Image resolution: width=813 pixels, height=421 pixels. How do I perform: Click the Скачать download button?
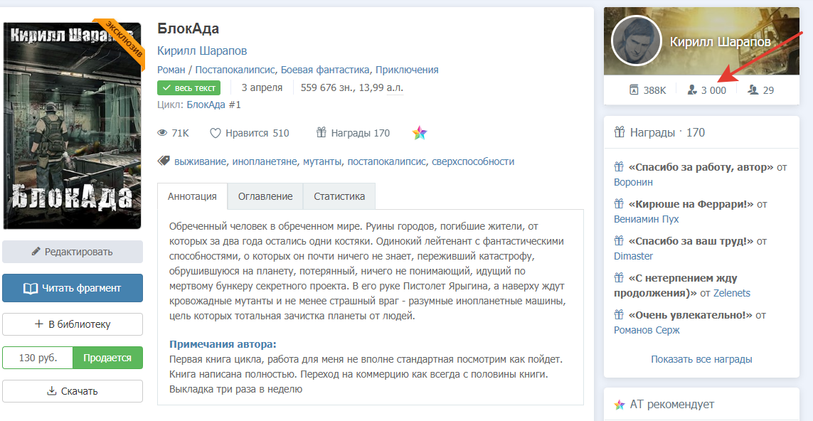coord(73,391)
